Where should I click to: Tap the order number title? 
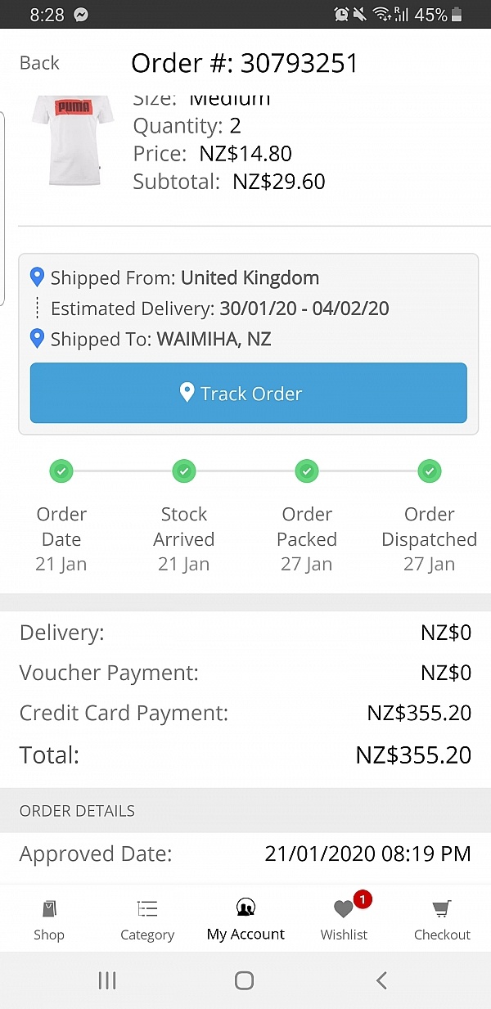point(245,63)
